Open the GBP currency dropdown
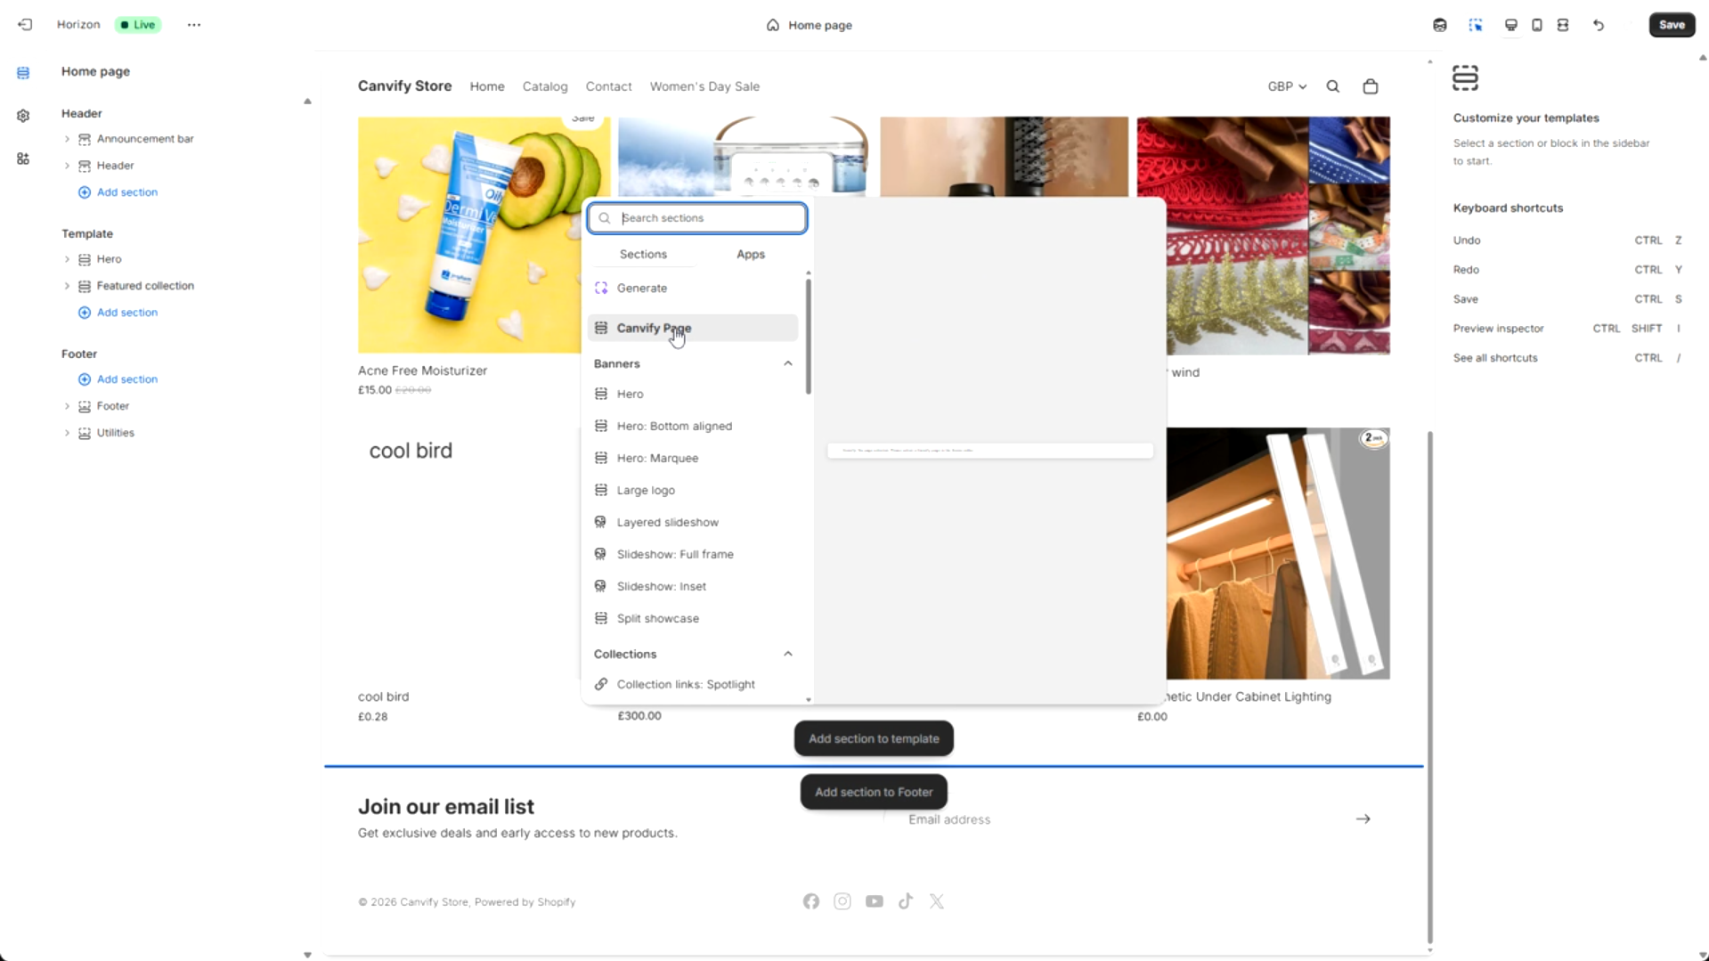 coord(1286,86)
